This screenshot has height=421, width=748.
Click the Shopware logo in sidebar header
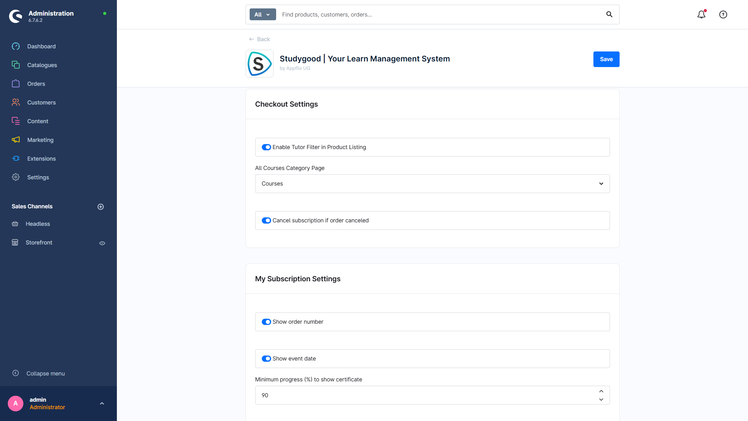point(16,16)
